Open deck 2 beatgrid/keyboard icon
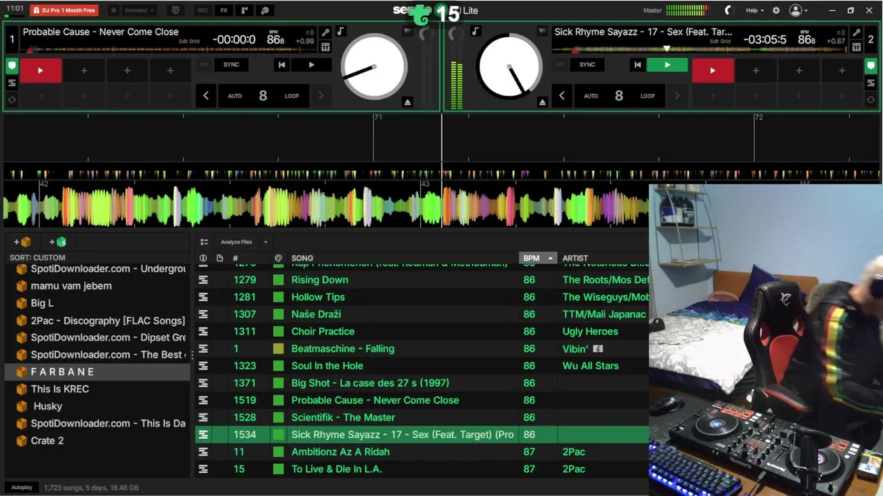The image size is (883, 496). point(856,47)
